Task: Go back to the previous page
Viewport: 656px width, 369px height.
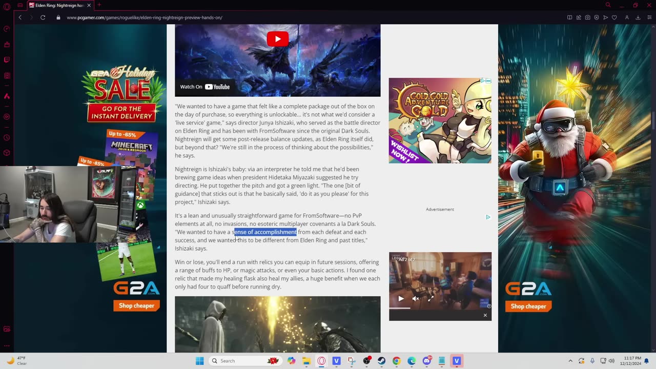Action: (x=20, y=17)
